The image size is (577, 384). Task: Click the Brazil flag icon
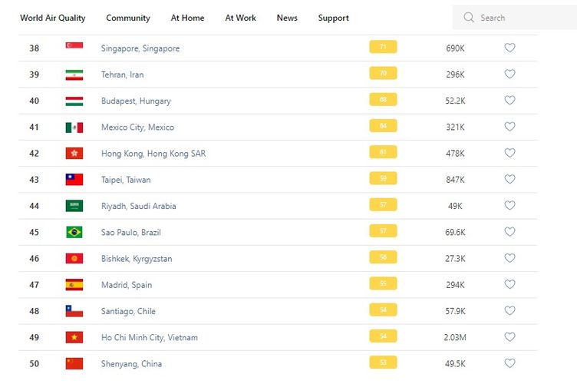pyautogui.click(x=74, y=232)
